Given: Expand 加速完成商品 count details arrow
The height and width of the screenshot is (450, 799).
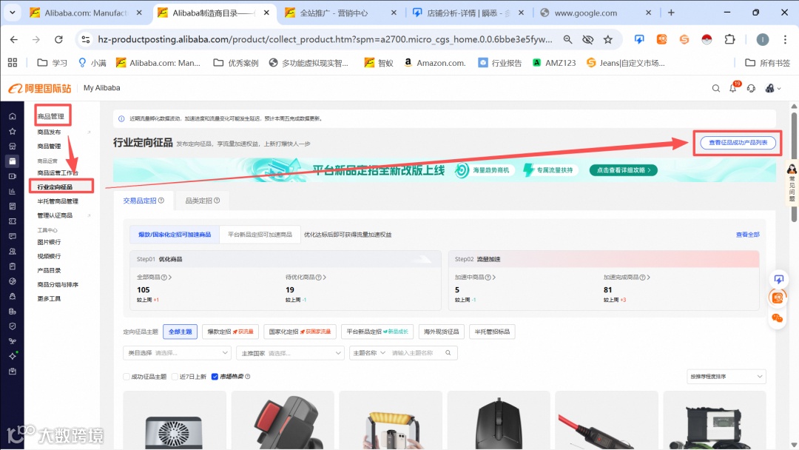Looking at the screenshot, I should (649, 278).
